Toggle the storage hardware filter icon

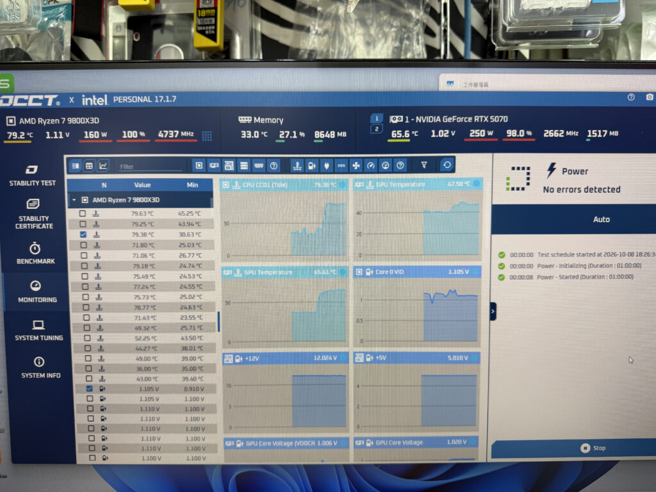[x=244, y=166]
